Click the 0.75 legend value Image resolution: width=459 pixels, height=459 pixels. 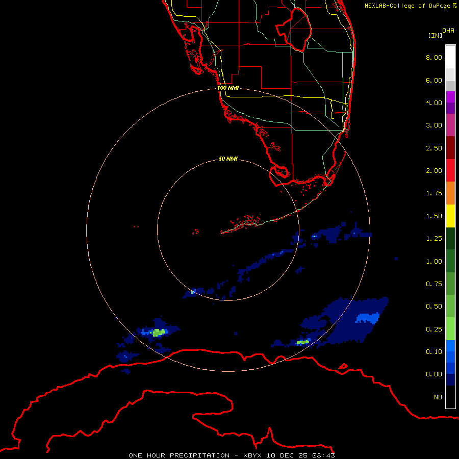click(434, 284)
